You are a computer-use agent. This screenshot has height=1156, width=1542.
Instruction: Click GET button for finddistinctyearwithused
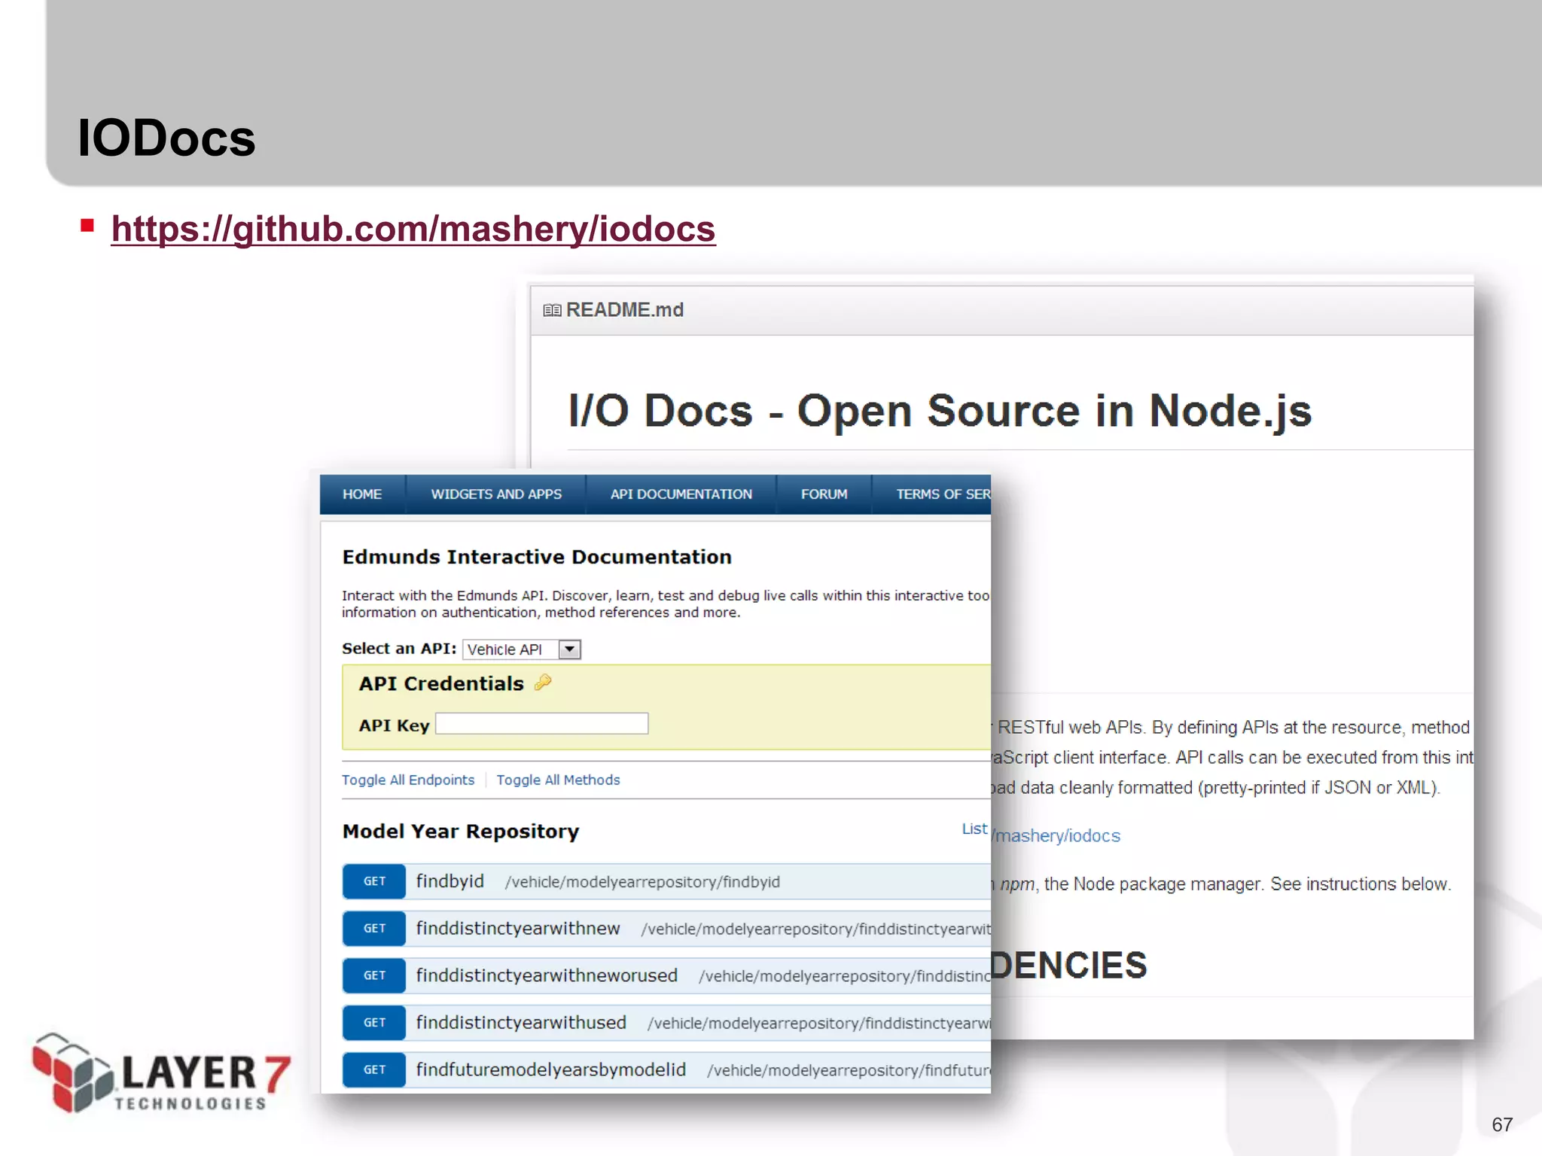click(x=374, y=1023)
